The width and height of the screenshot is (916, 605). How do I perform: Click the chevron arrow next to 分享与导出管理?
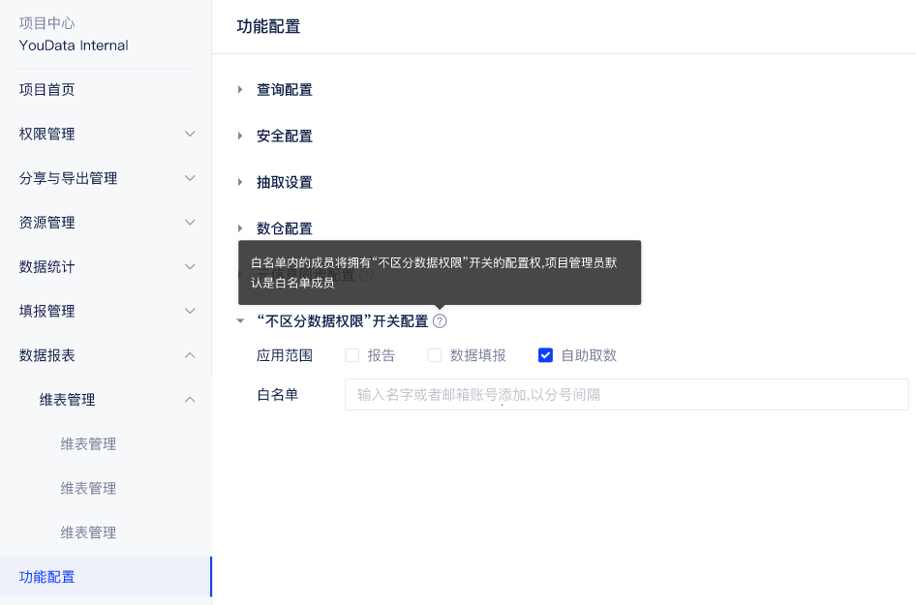pyautogui.click(x=190, y=178)
